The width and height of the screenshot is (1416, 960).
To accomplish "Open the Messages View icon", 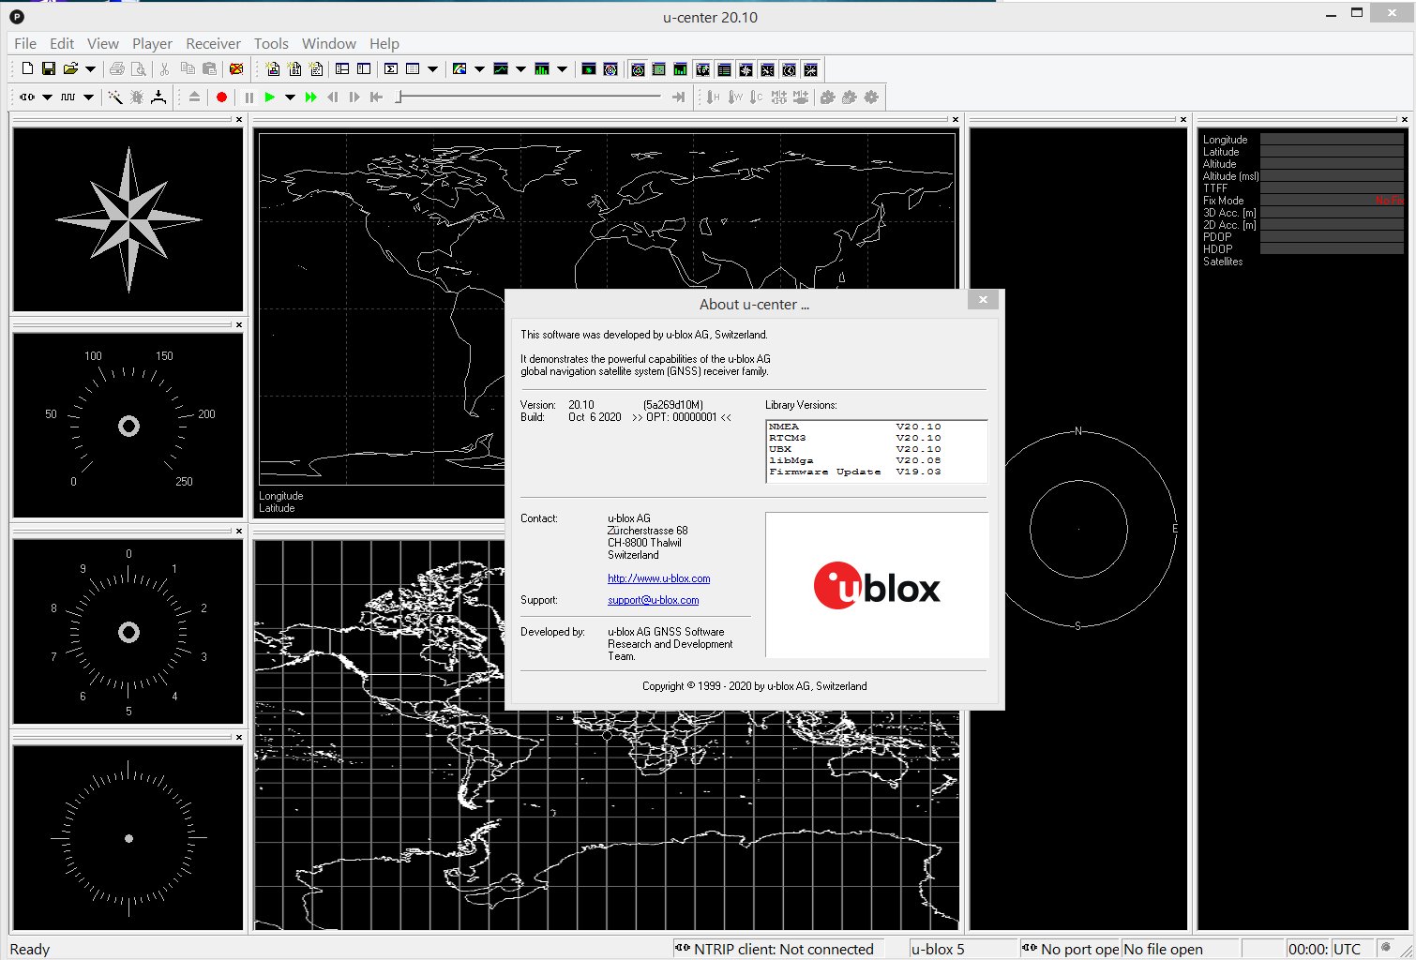I will pyautogui.click(x=342, y=68).
